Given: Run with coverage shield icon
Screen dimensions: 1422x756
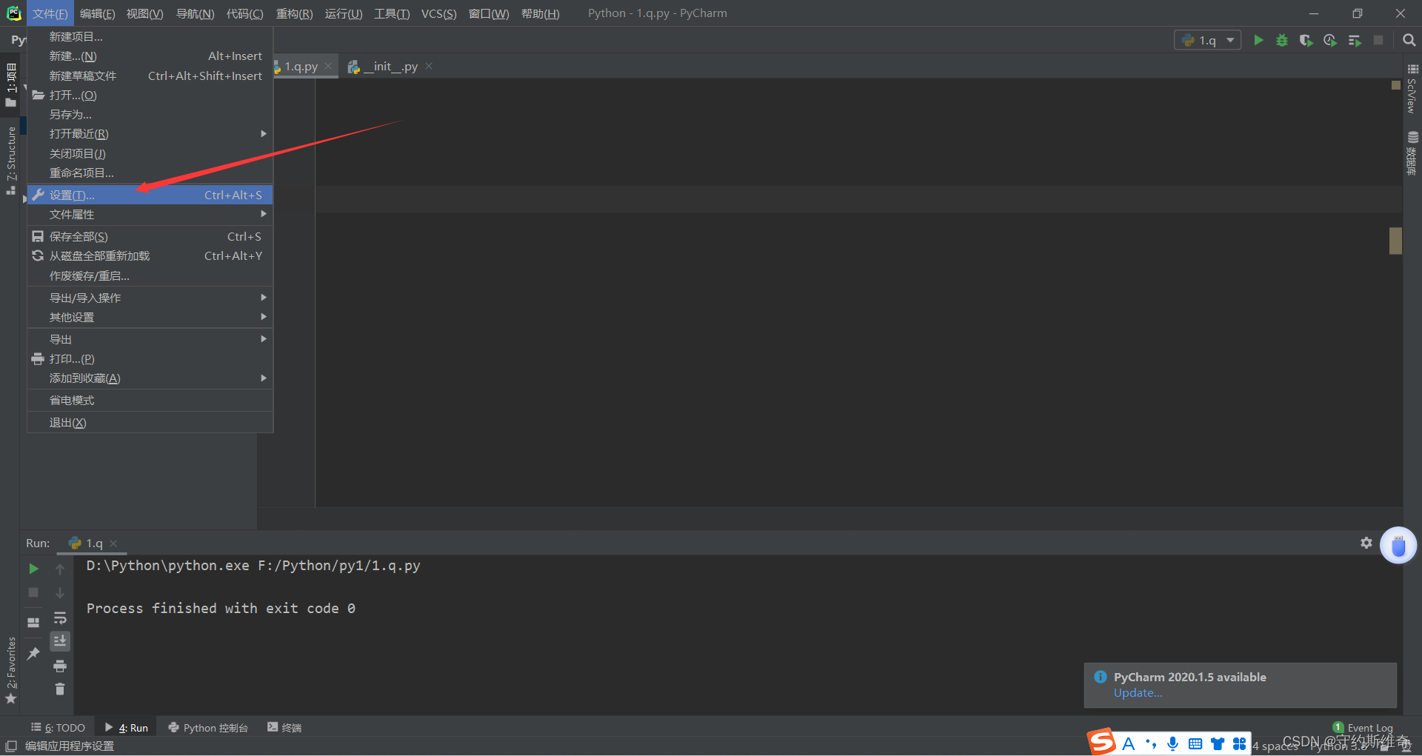Looking at the screenshot, I should (x=1306, y=40).
